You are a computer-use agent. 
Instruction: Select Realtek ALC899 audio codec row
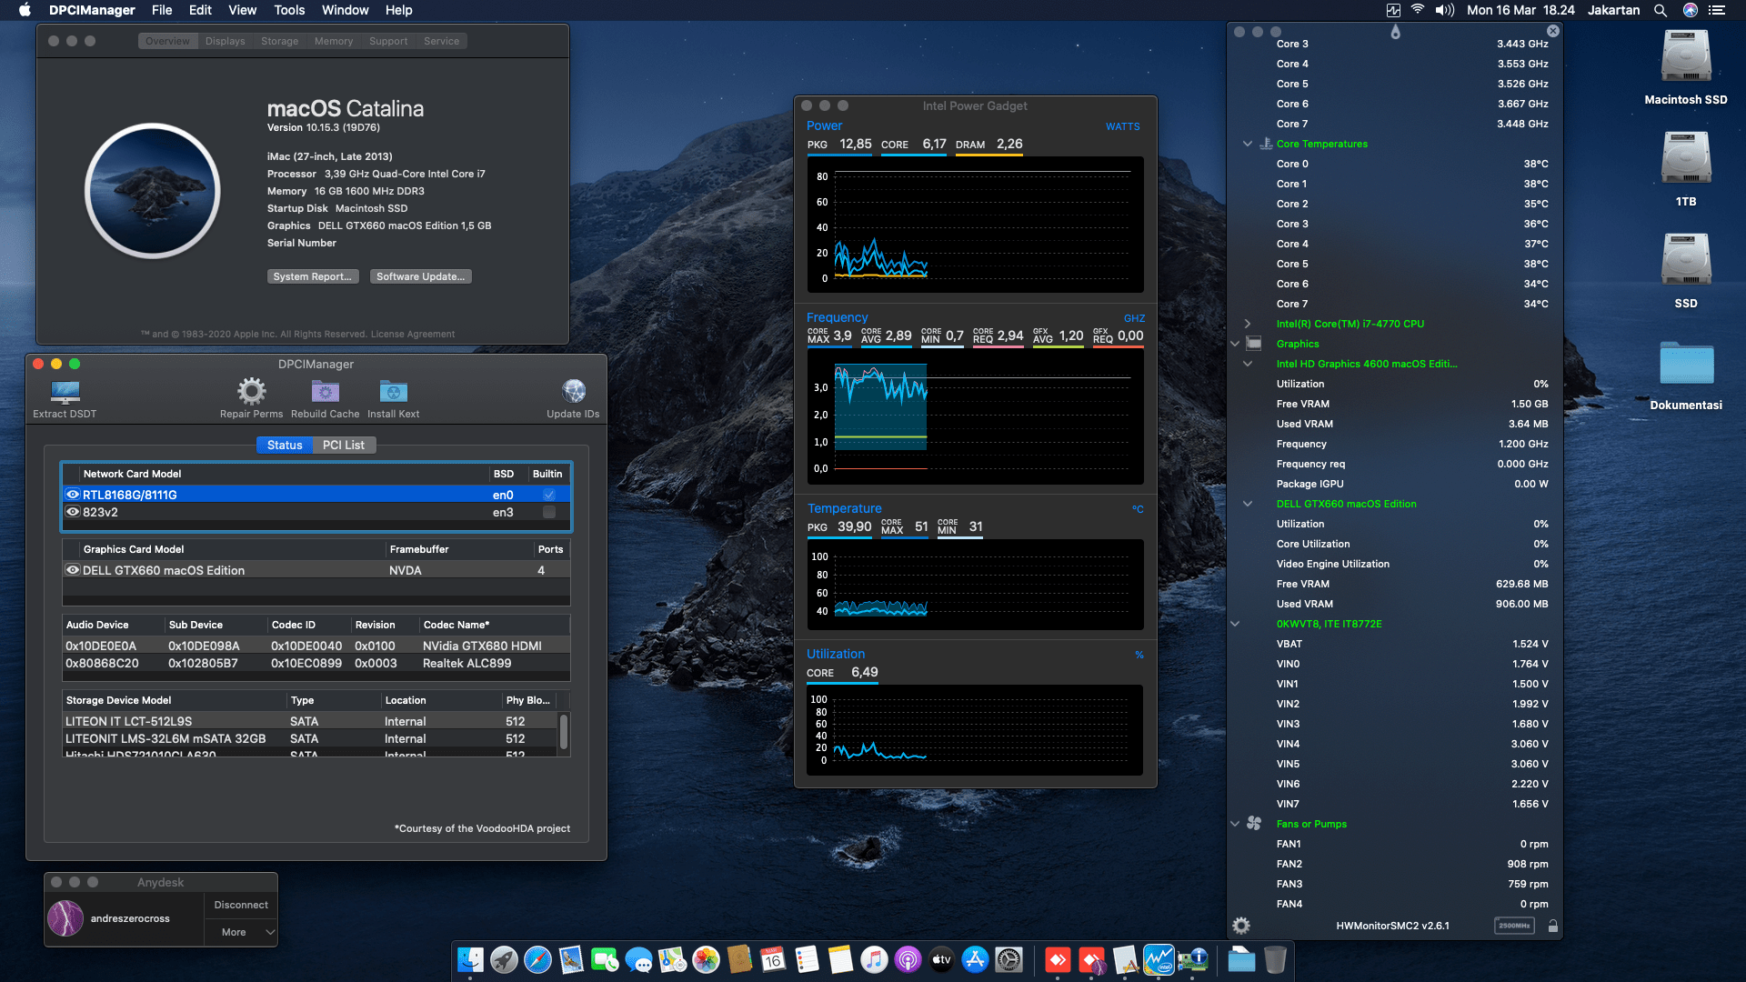316,663
